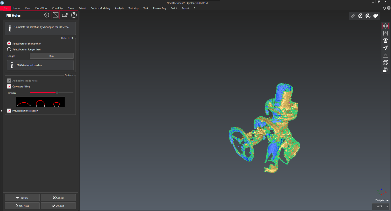This screenshot has width=391, height=211.
Task: Open the Analysis tab
Action: click(119, 8)
